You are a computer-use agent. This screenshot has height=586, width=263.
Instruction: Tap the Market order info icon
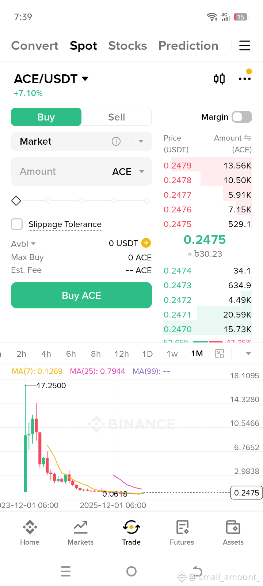(x=116, y=141)
